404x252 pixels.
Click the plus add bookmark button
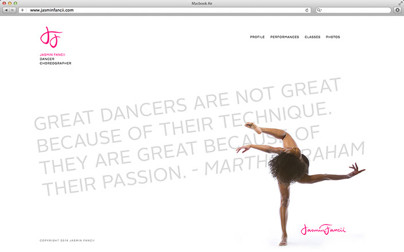pyautogui.click(x=22, y=10)
